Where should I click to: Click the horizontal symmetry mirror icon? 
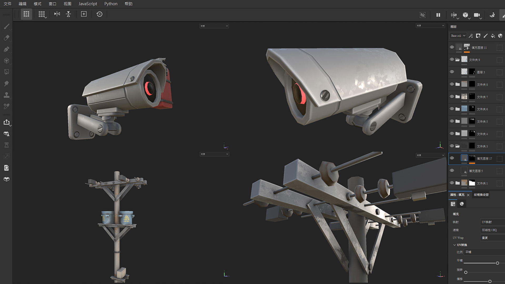[57, 14]
